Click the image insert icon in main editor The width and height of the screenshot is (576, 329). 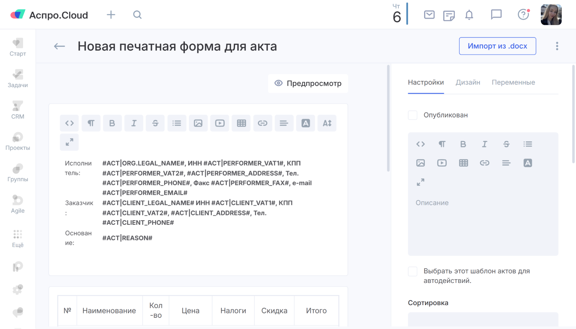pos(198,123)
